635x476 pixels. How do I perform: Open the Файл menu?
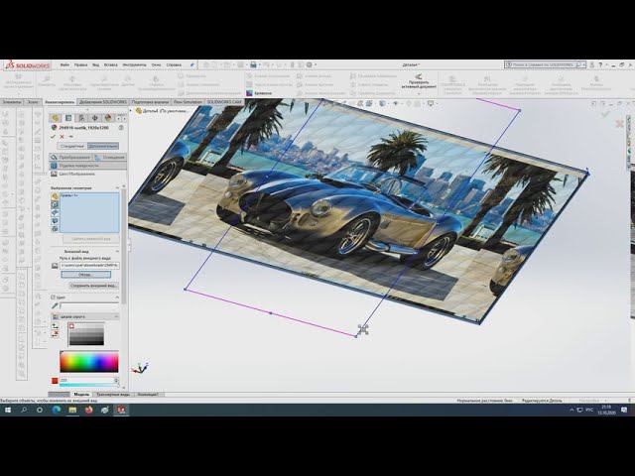pos(64,64)
